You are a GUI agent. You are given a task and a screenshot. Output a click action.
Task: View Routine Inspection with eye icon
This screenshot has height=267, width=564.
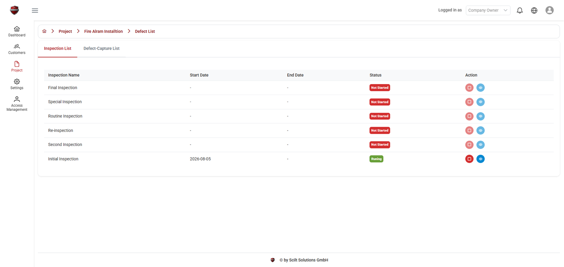480,116
